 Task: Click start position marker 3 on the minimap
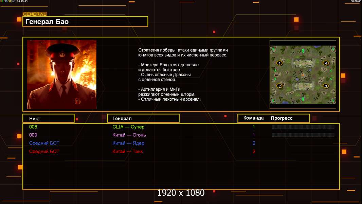(x=326, y=86)
